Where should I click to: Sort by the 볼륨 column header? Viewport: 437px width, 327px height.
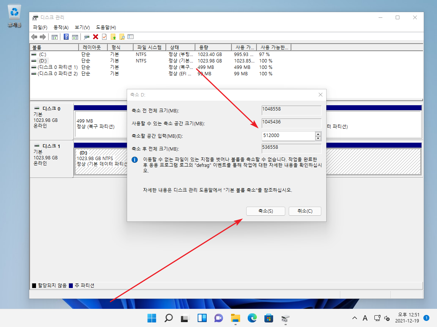[54, 47]
